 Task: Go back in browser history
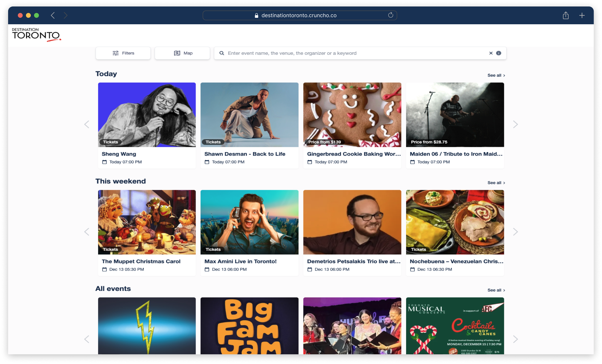point(53,15)
